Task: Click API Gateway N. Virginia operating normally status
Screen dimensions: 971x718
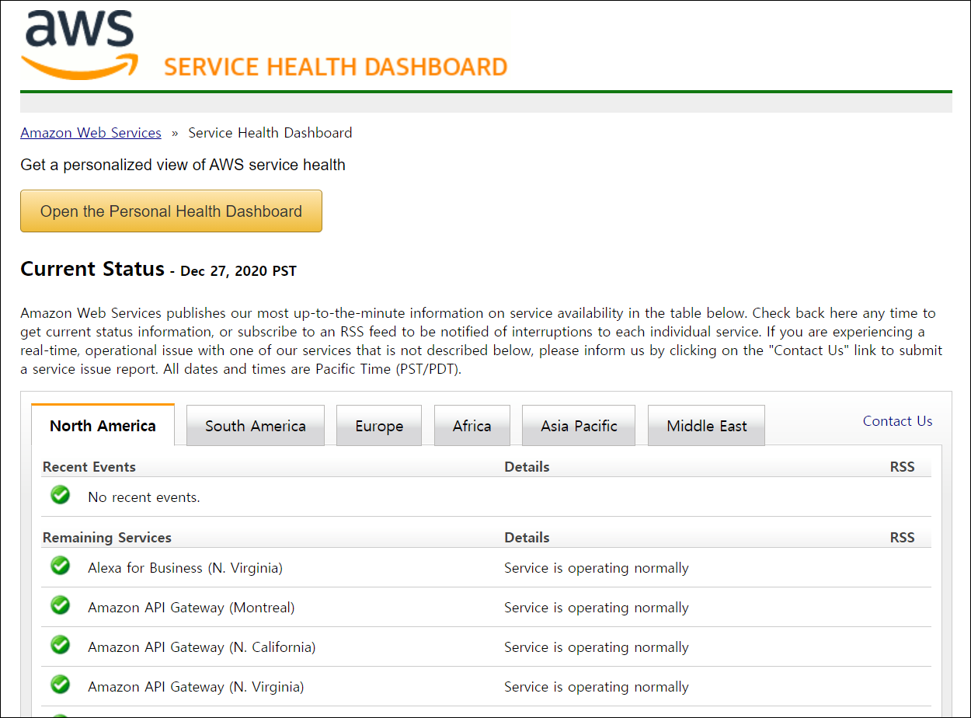Action: click(x=597, y=687)
